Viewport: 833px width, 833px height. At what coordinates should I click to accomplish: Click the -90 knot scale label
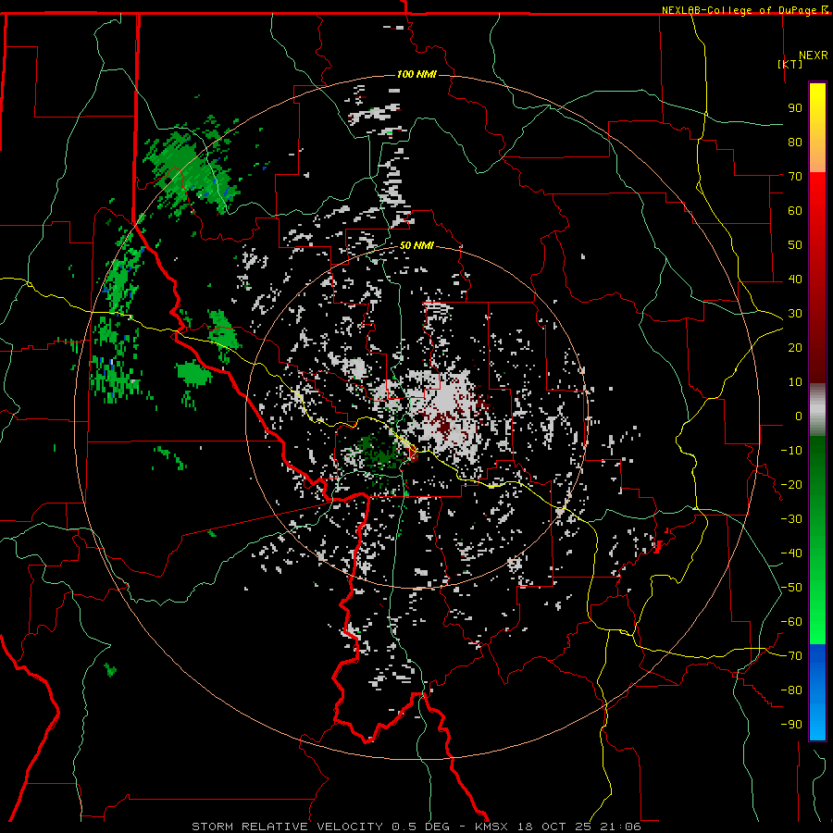tap(791, 725)
